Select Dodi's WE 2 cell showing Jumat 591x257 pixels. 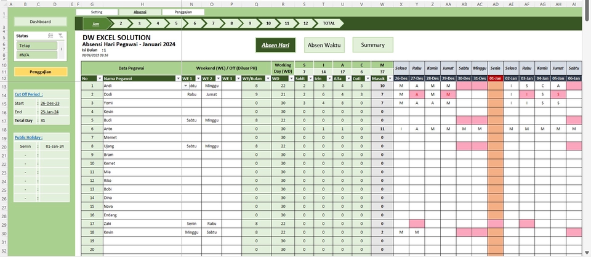(211, 94)
